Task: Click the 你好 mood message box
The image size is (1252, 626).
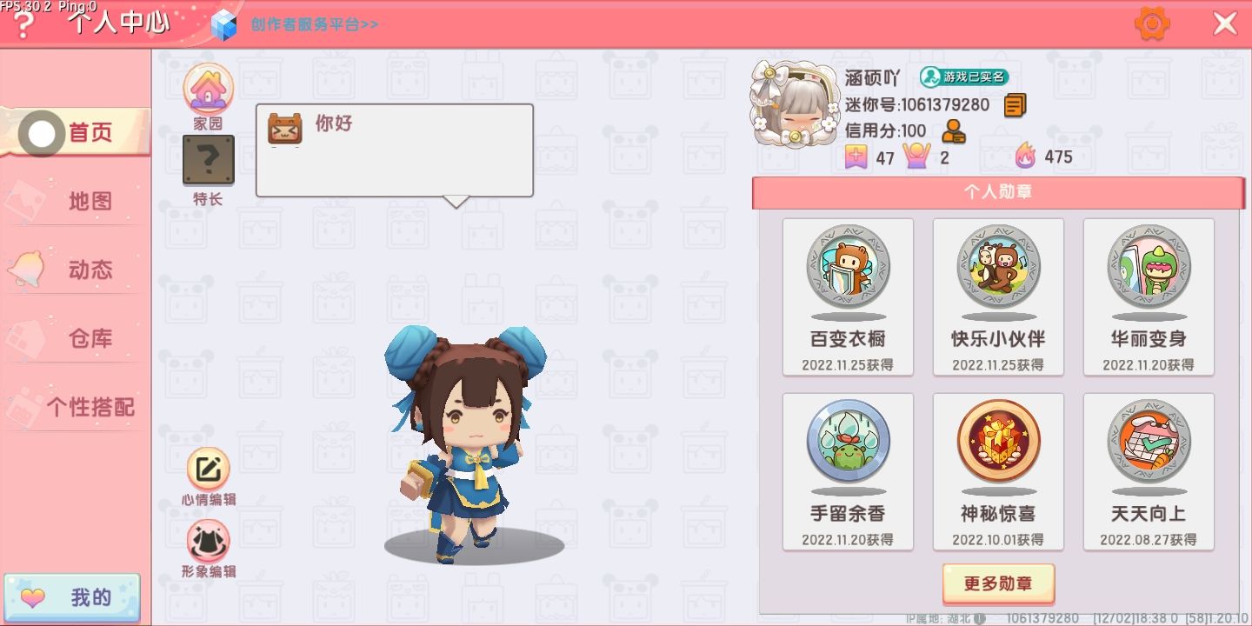Action: coord(395,150)
